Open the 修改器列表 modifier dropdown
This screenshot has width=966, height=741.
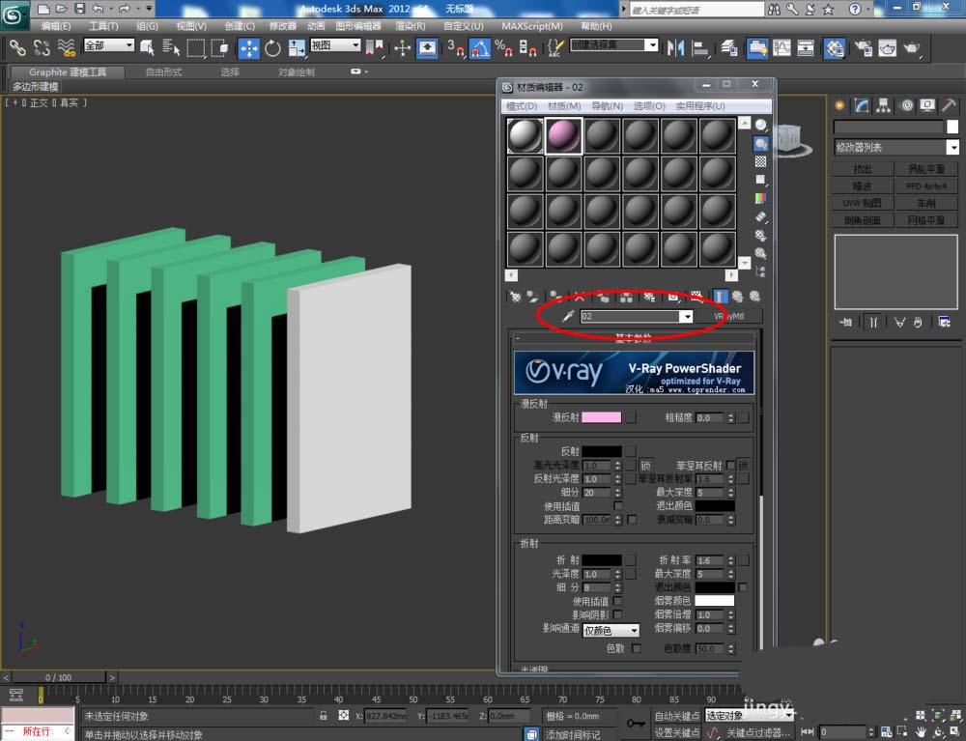[952, 148]
